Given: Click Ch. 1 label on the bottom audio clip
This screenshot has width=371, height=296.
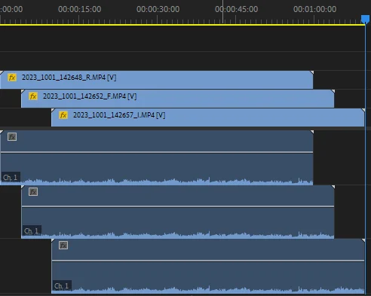Looking at the screenshot, I should coord(62,285).
